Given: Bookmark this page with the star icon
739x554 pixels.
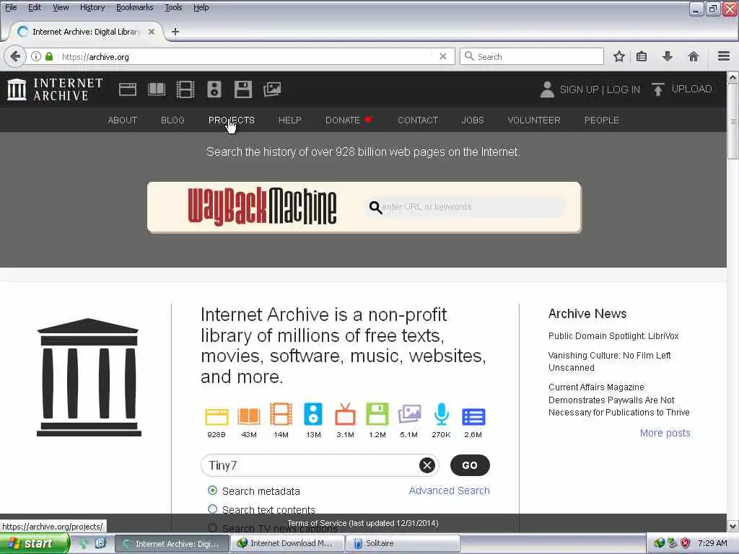Looking at the screenshot, I should (x=618, y=56).
